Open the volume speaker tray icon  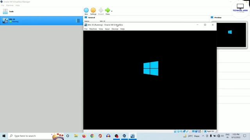[x=222, y=136]
